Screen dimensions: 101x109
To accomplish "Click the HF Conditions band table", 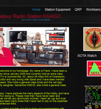I will 93,106.
